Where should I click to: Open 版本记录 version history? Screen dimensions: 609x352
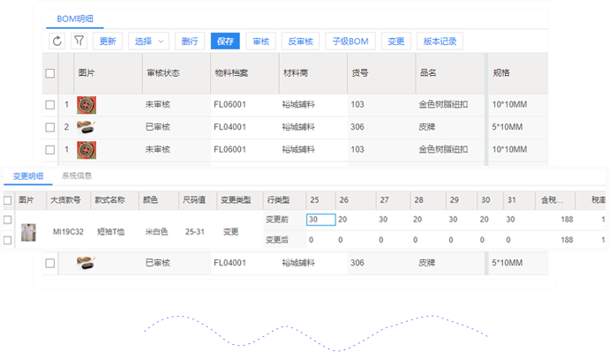[x=440, y=41]
